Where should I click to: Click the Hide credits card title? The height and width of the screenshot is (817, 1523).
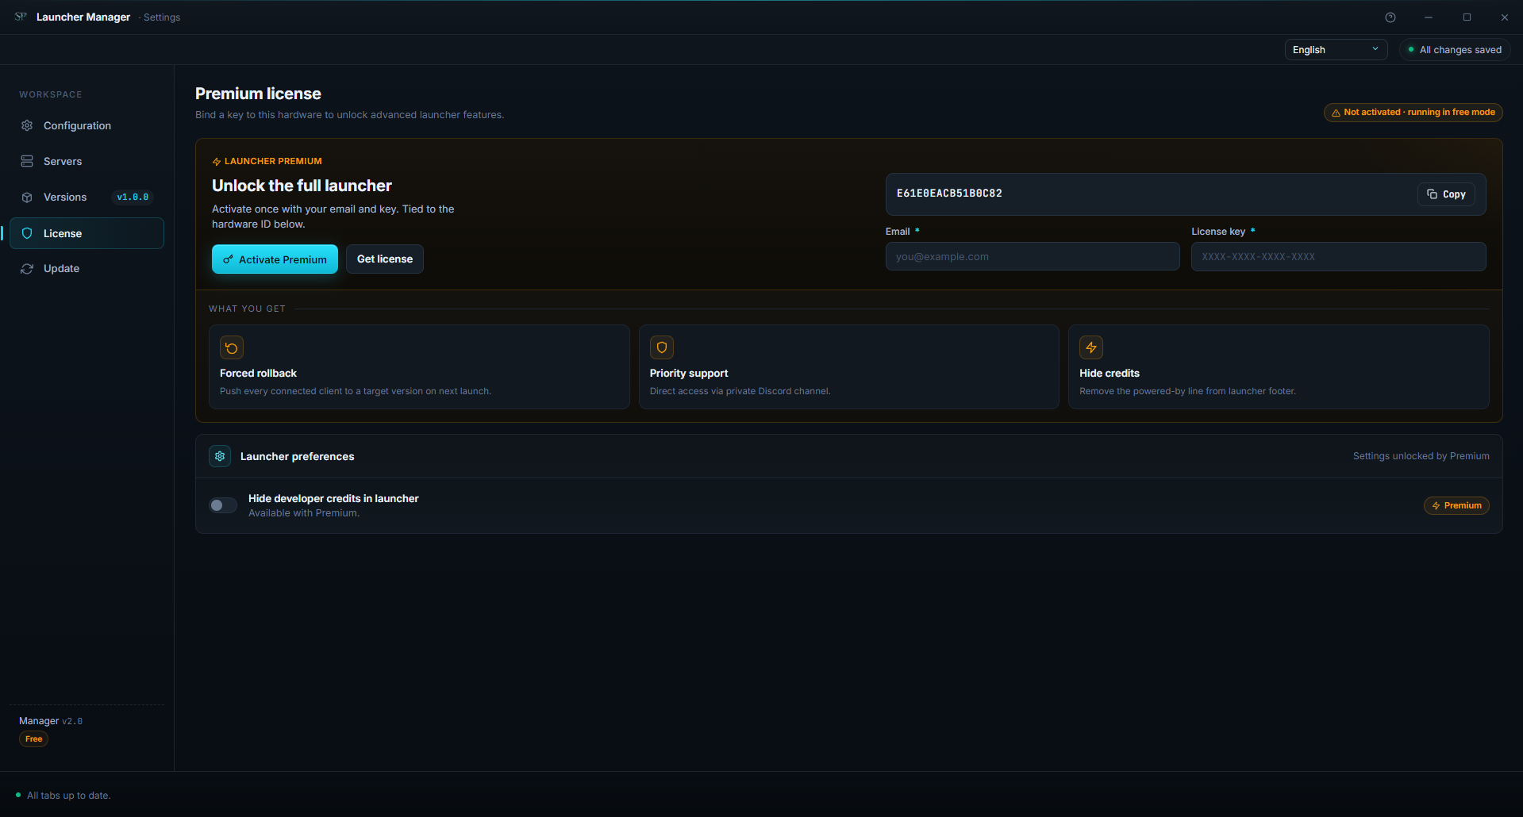pyautogui.click(x=1110, y=374)
